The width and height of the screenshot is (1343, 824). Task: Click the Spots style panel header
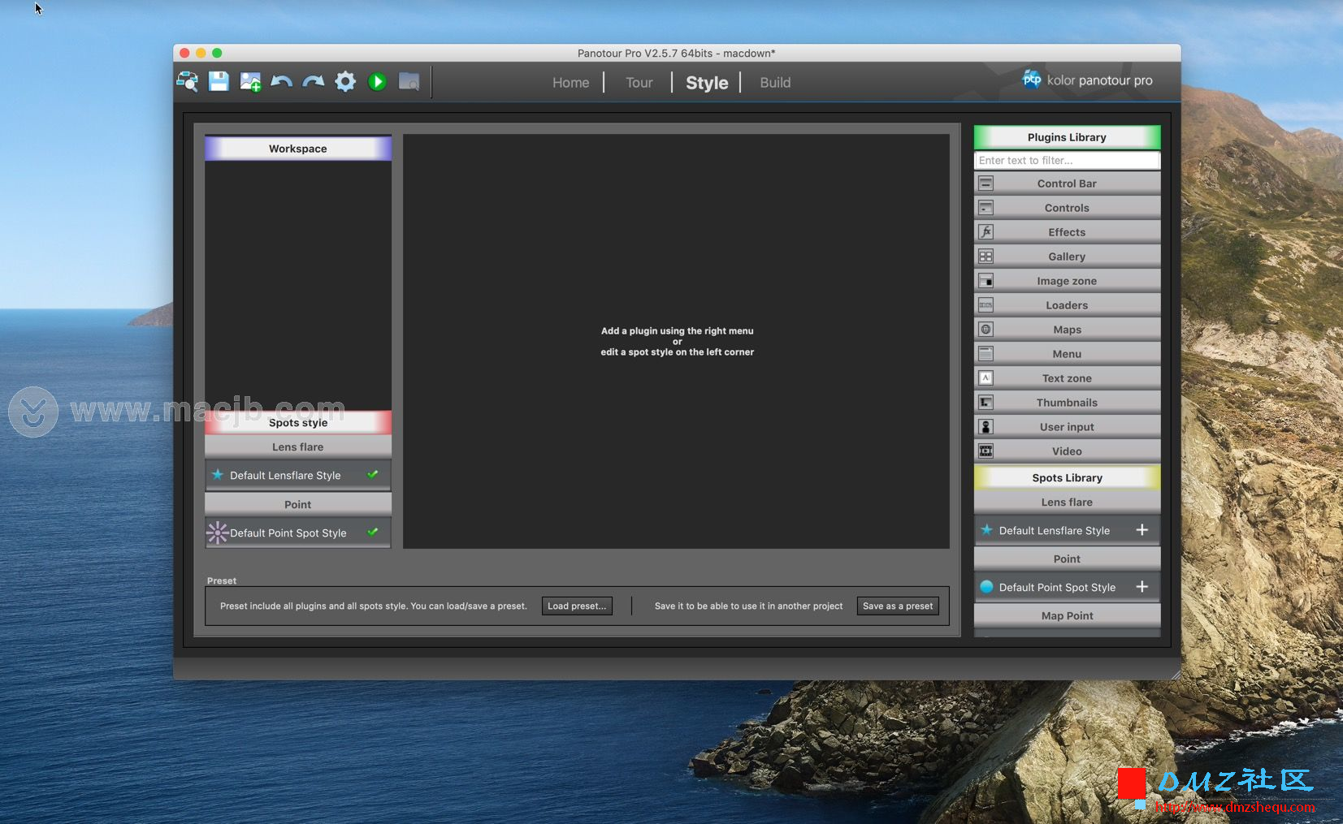pos(298,422)
